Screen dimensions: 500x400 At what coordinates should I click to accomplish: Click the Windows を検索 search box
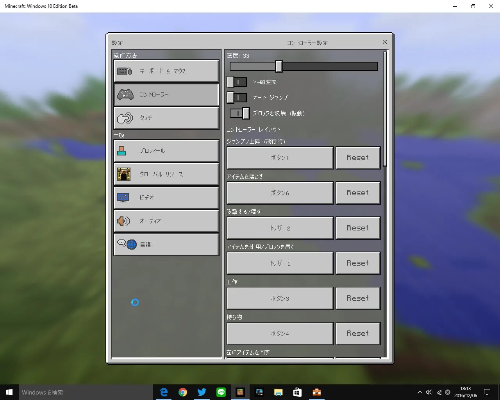tap(86, 392)
